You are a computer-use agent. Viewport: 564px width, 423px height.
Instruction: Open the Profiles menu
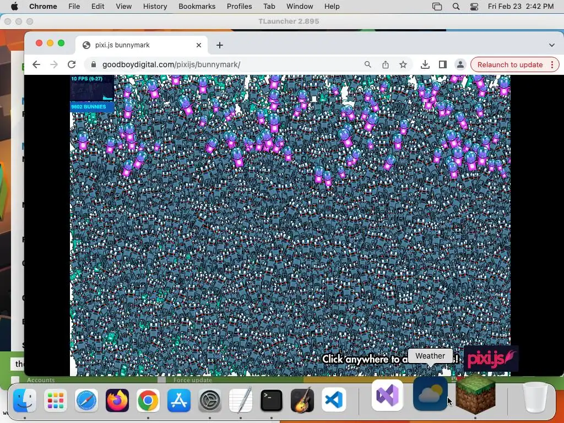click(239, 6)
